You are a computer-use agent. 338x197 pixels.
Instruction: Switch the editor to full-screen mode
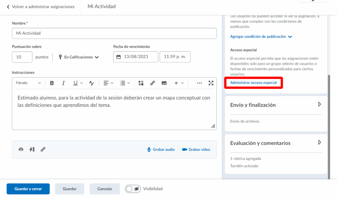tap(211, 83)
